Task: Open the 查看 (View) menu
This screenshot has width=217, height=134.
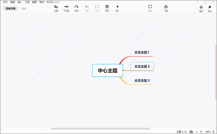Action: click(x=34, y=2)
